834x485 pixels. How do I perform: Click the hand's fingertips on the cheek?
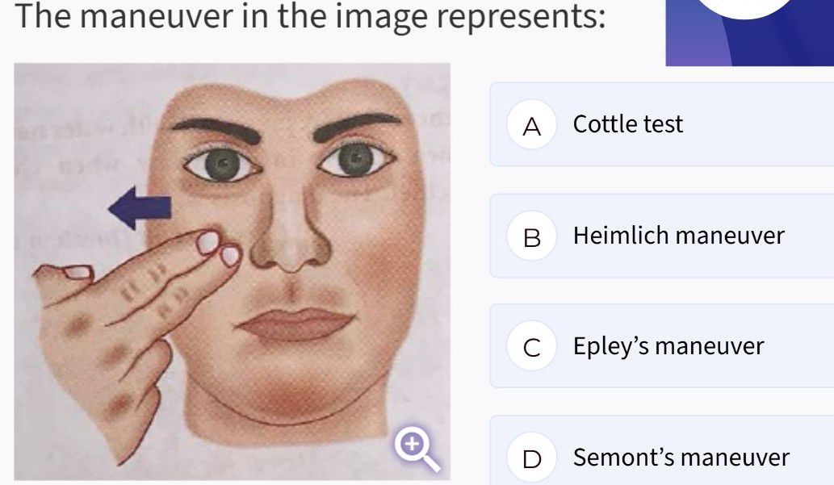click(x=218, y=247)
